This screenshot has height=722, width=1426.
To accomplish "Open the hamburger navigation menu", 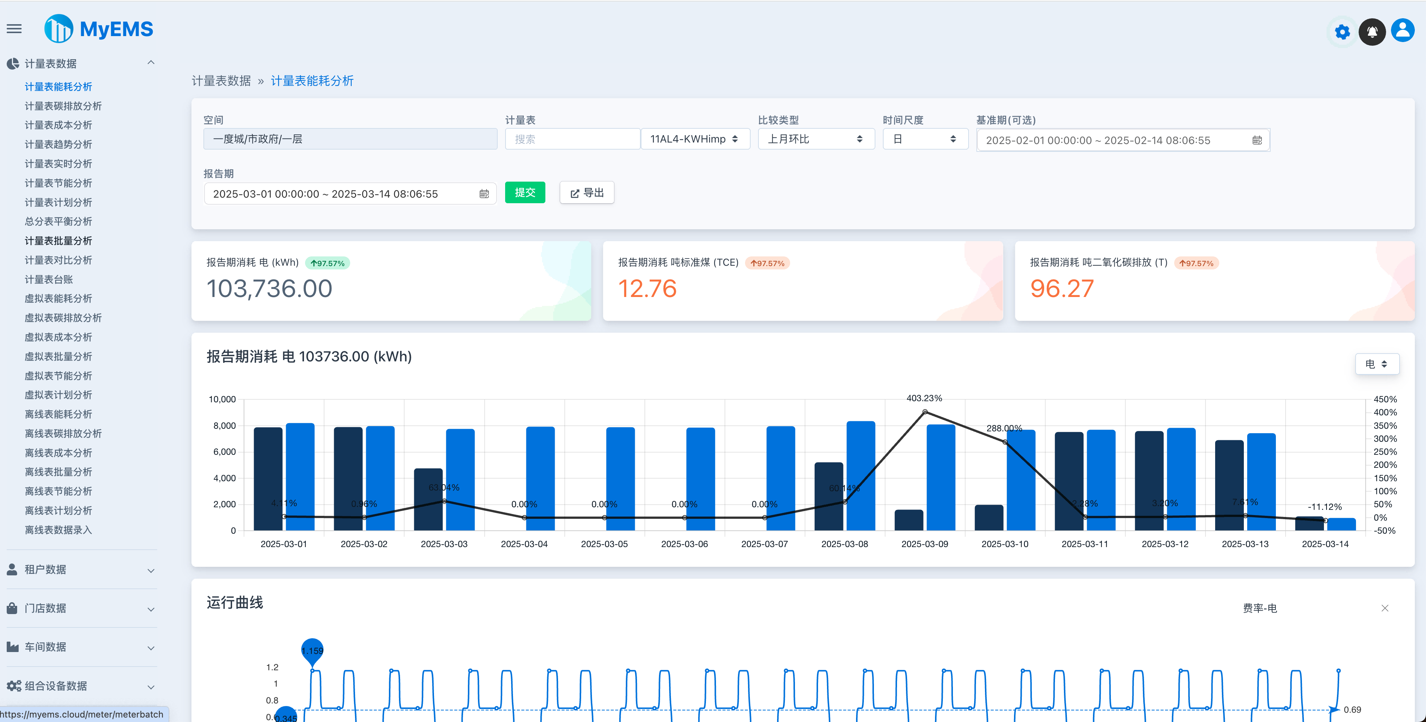I will coord(14,29).
